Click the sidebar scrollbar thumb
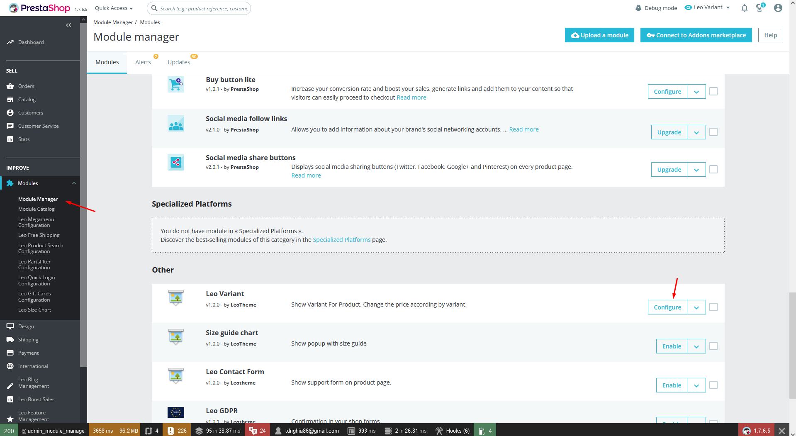This screenshot has height=436, width=796. 83,195
